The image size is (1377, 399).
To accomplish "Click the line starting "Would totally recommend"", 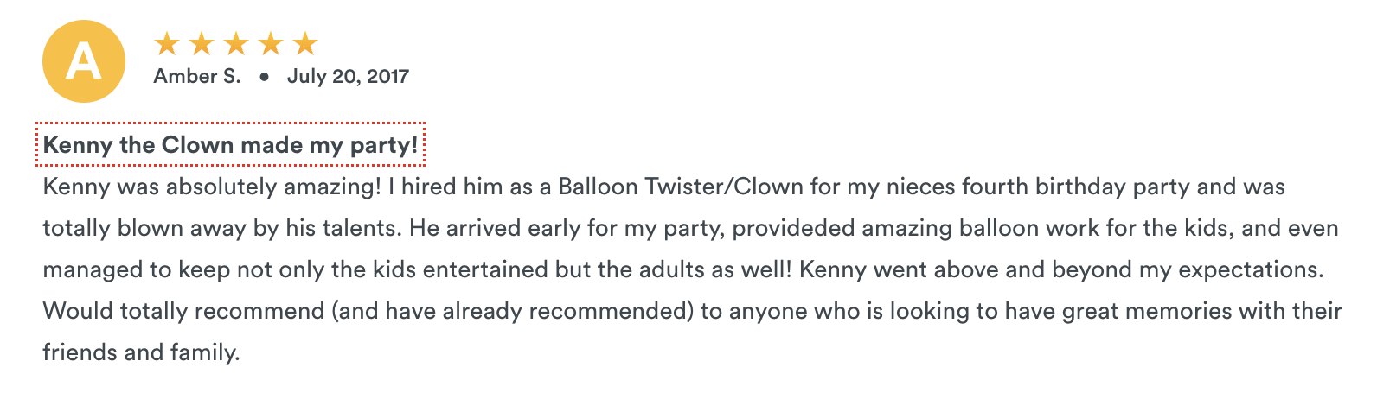I will 692,311.
